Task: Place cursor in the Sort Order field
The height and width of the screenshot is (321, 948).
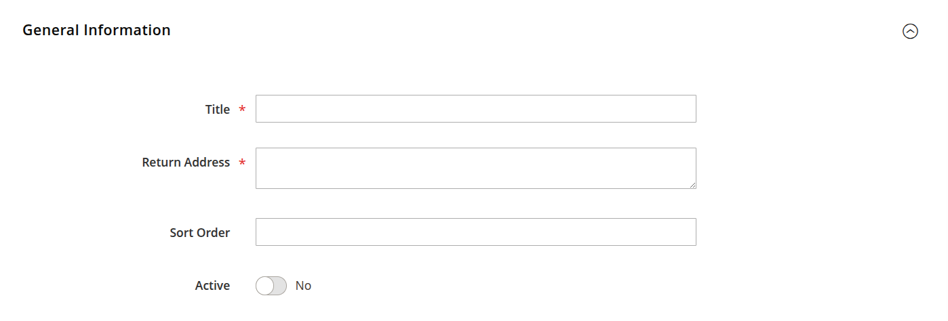Action: (475, 232)
